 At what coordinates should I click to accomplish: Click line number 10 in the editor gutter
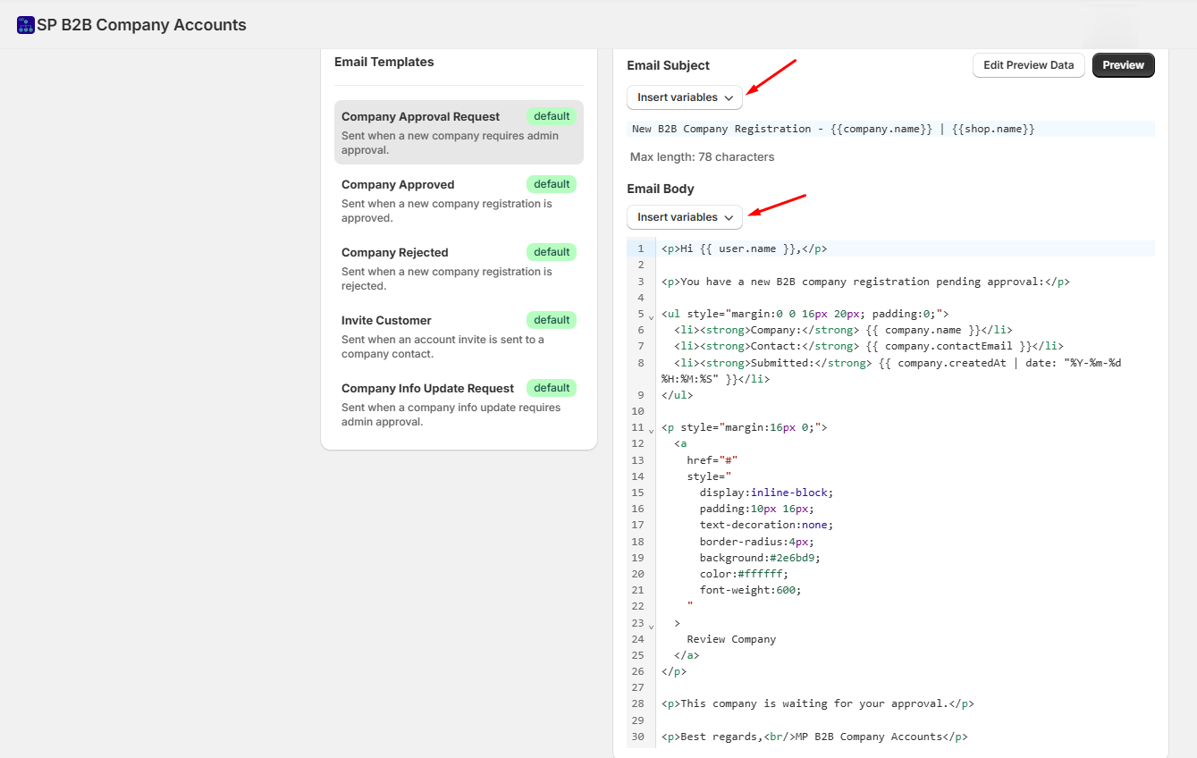point(638,410)
